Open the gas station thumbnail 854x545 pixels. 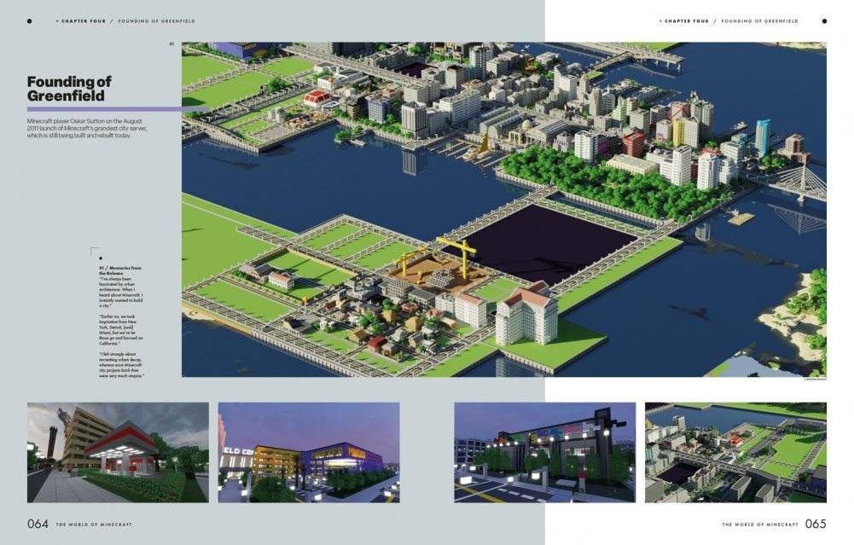point(118,452)
